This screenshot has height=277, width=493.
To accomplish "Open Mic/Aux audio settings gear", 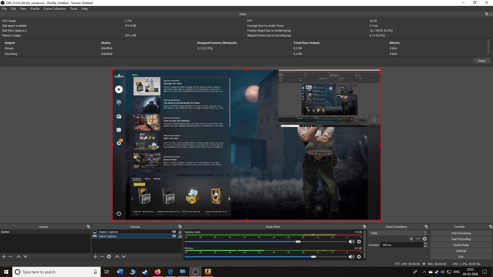I will [359, 257].
